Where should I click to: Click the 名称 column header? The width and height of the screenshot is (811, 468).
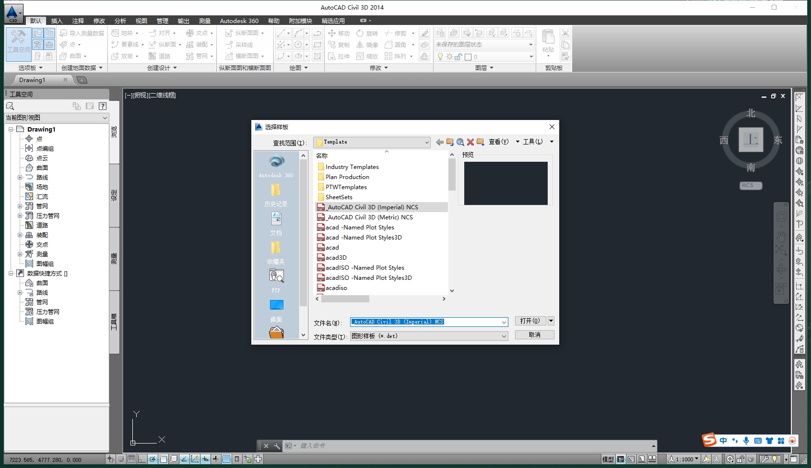[322, 156]
